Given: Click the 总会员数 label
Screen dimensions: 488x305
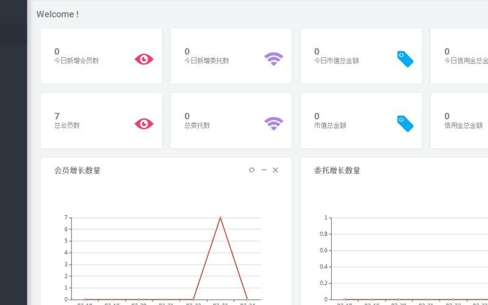Looking at the screenshot, I should click(67, 126).
